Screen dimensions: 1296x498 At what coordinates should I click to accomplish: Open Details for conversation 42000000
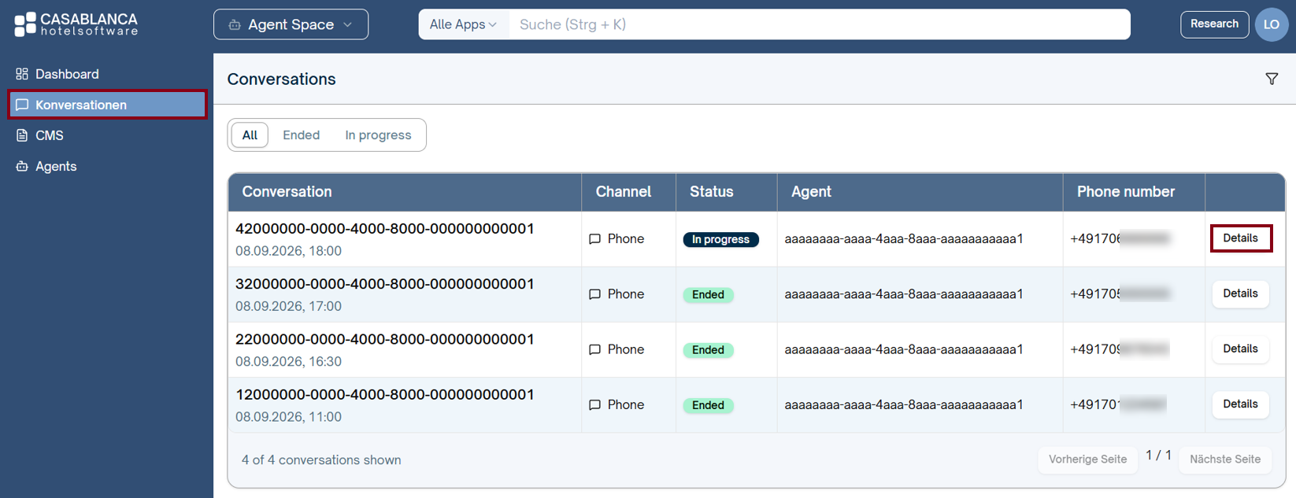(1240, 238)
